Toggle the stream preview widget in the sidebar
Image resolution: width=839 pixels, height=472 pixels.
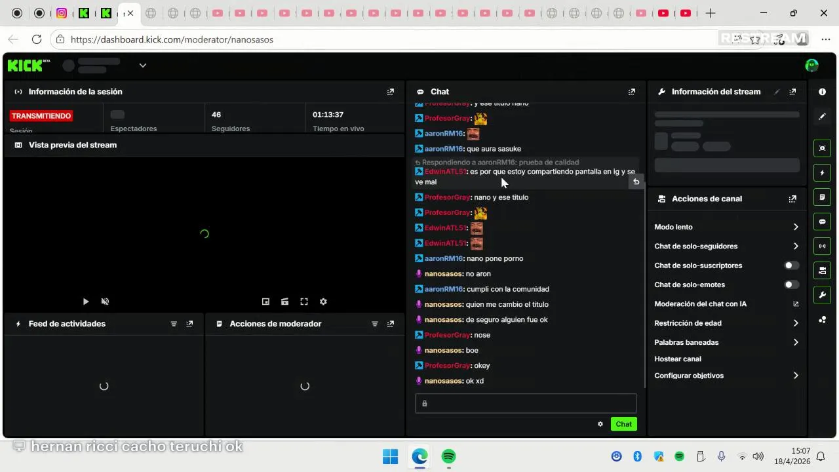tap(822, 148)
